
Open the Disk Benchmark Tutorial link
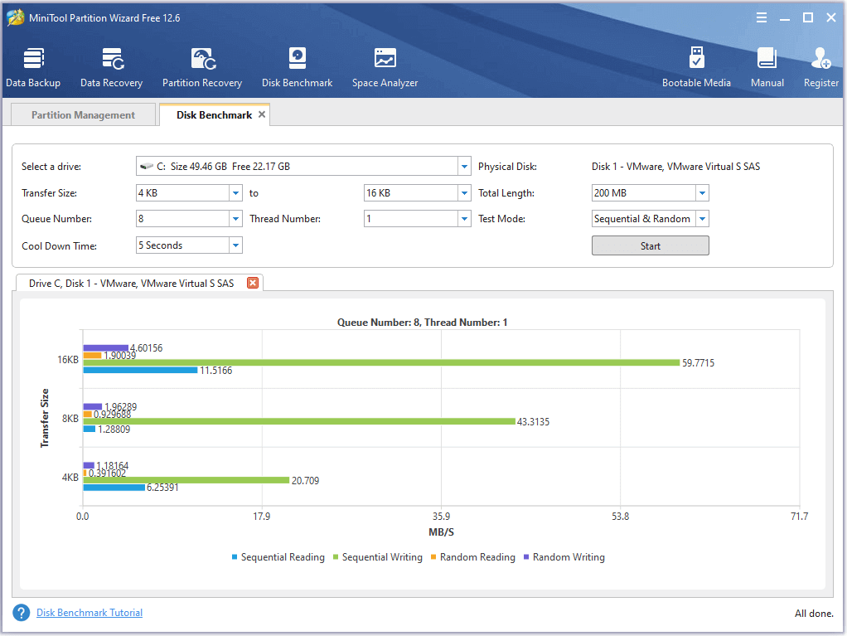(x=90, y=613)
